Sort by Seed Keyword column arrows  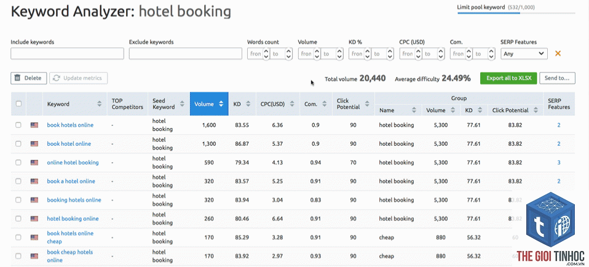point(182,104)
